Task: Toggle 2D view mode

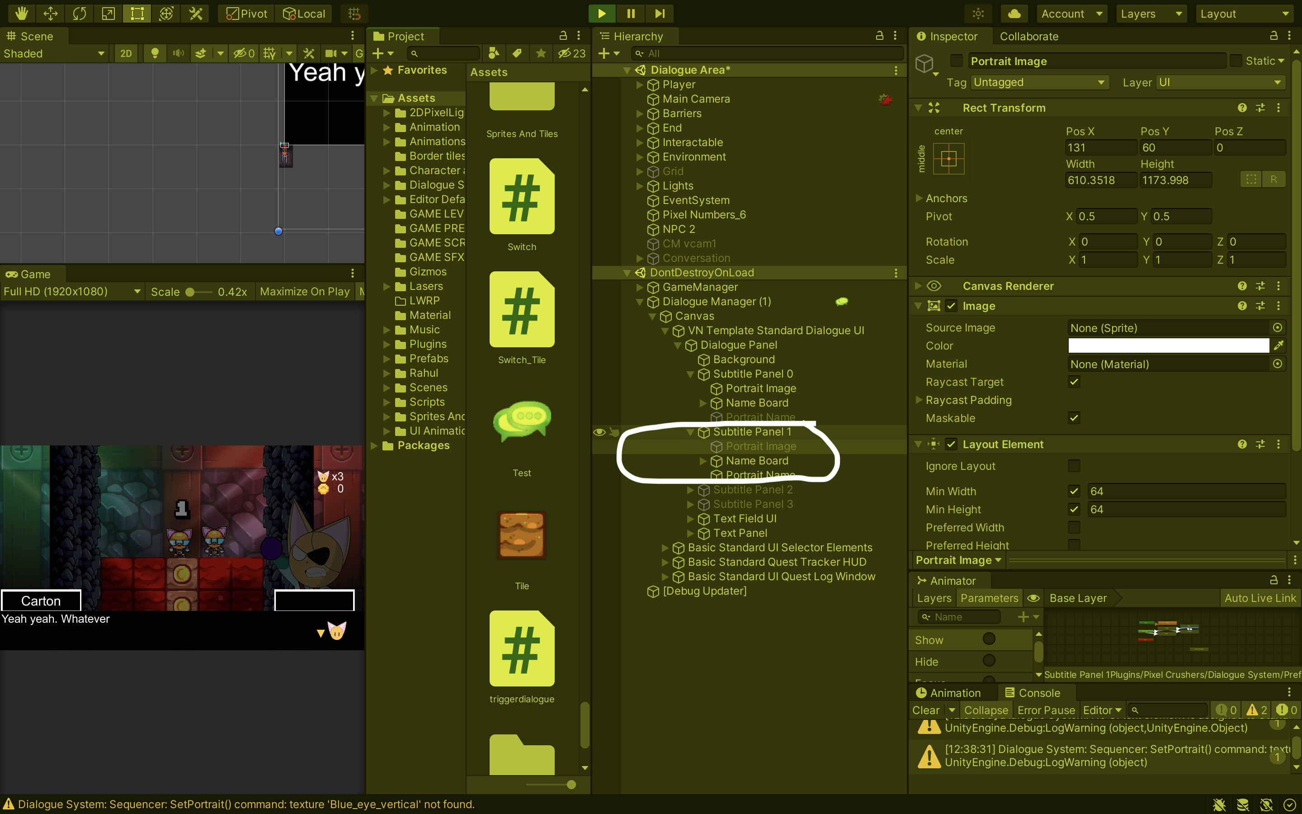Action: pos(126,53)
